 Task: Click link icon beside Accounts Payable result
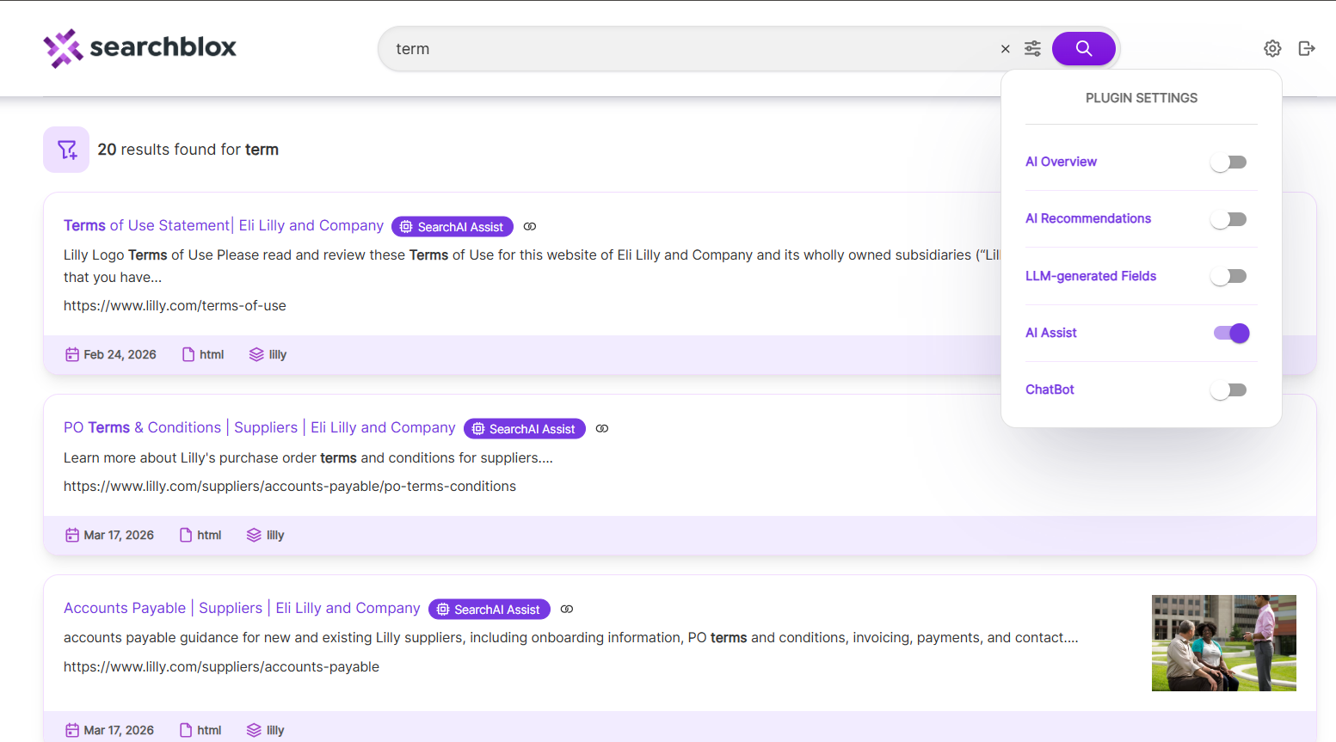pyautogui.click(x=567, y=610)
